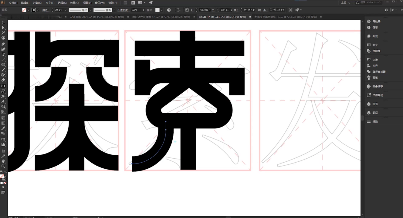Click the 不透明度 opacity link
Viewport: 403px width, 218px height.
click(123, 10)
